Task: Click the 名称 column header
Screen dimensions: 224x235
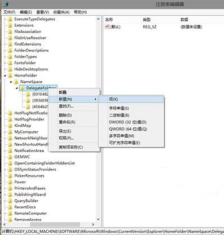Action: (x=122, y=20)
